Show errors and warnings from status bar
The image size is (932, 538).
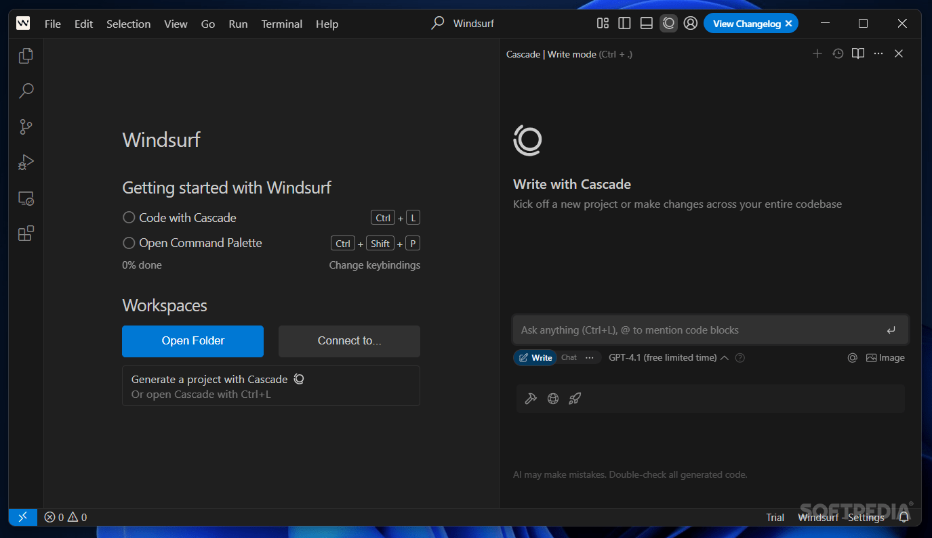coord(66,517)
